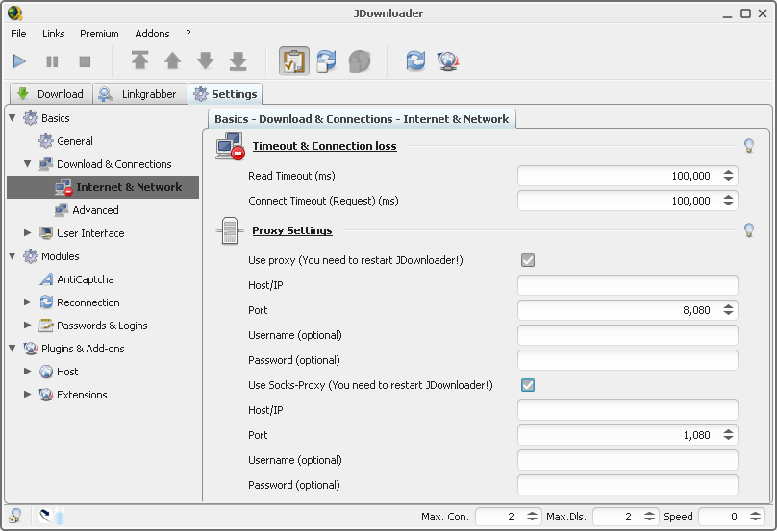Collapse the Basics tree node
This screenshot has width=777, height=531.
tap(13, 118)
